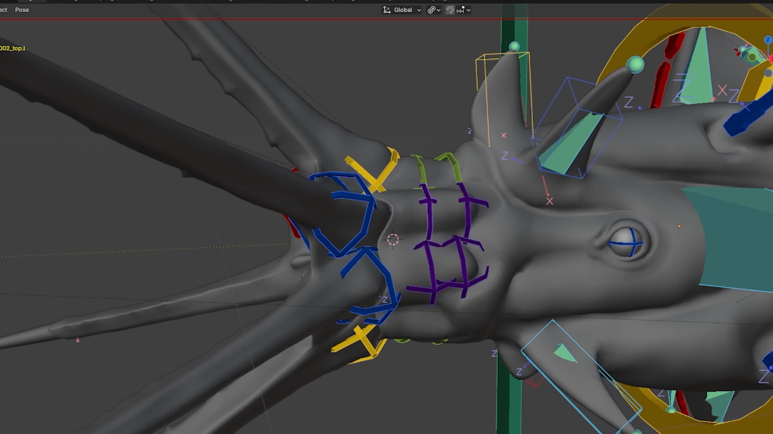
Task: Click the gray negative axis circle on gizmo
Action: tap(768, 73)
